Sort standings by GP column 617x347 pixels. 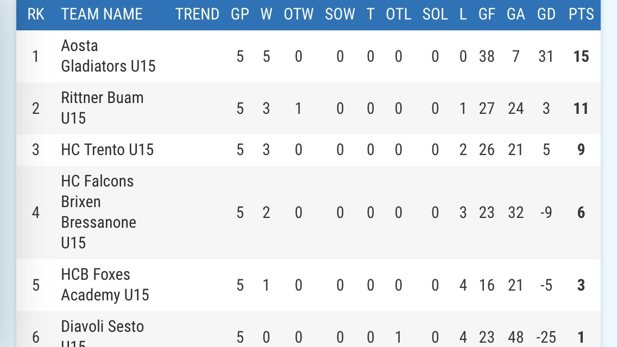point(240,14)
